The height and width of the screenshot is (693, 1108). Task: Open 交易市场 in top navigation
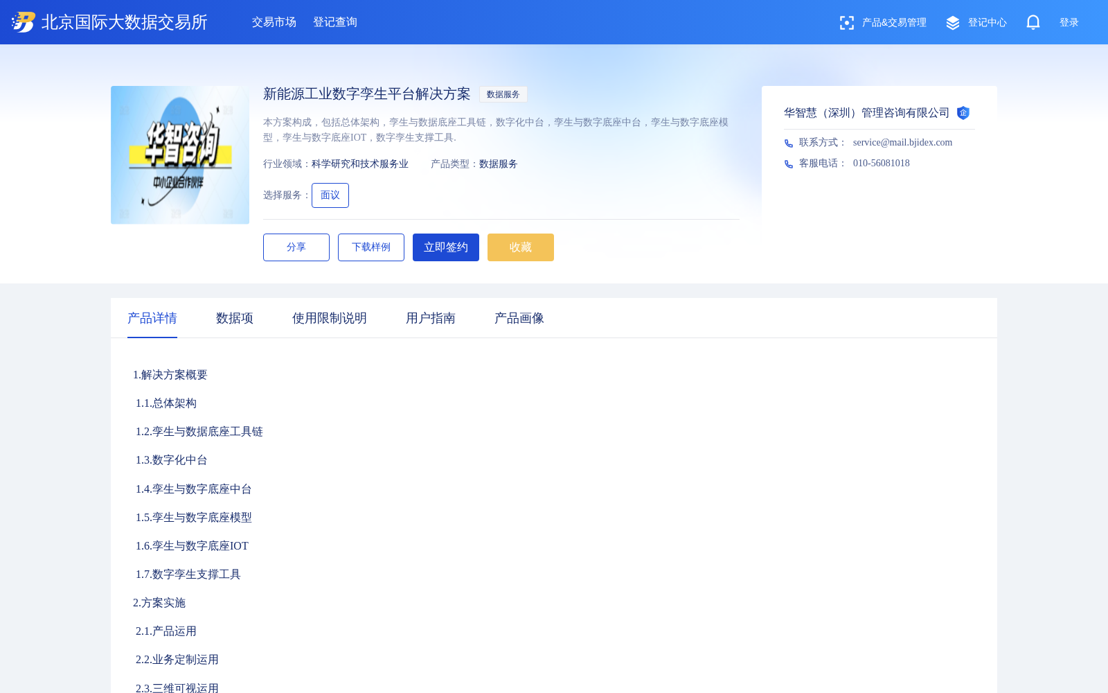click(274, 22)
